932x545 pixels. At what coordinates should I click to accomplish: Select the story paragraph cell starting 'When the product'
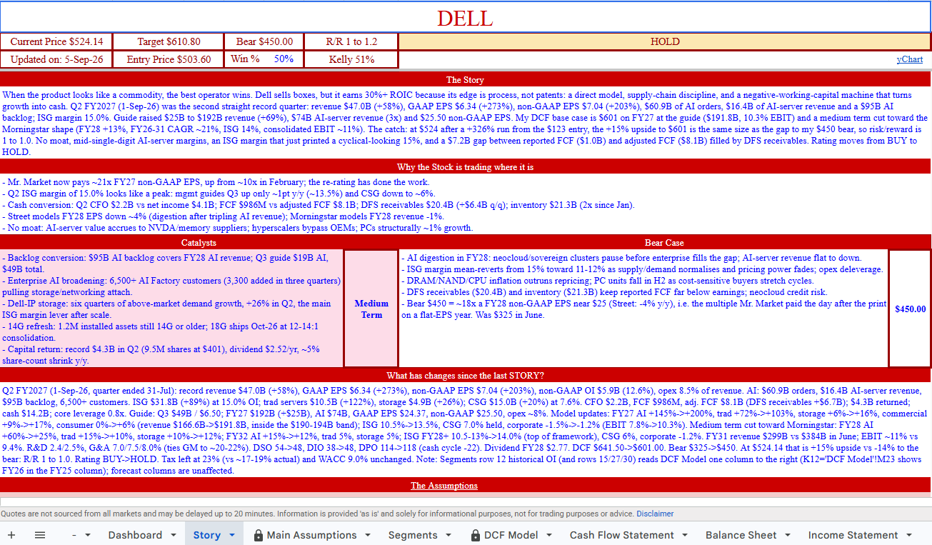pyautogui.click(x=466, y=123)
